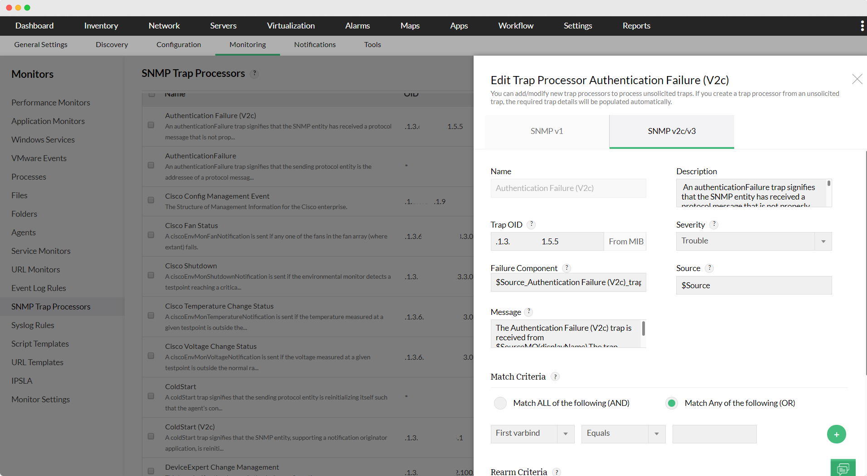This screenshot has width=867, height=476.
Task: Select Match ALL of the following (AND)
Action: [x=500, y=403]
